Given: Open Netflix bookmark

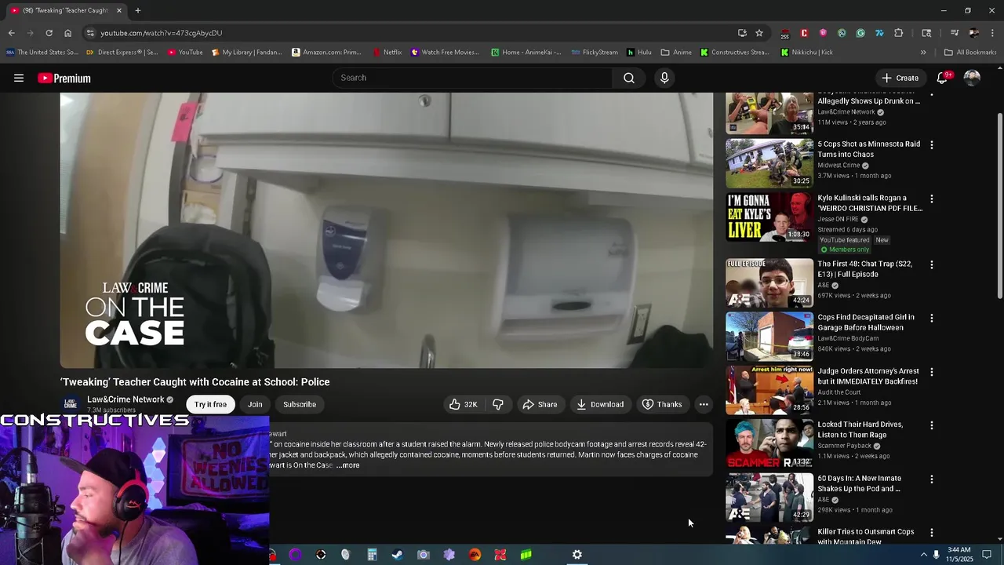Looking at the screenshot, I should 387,53.
